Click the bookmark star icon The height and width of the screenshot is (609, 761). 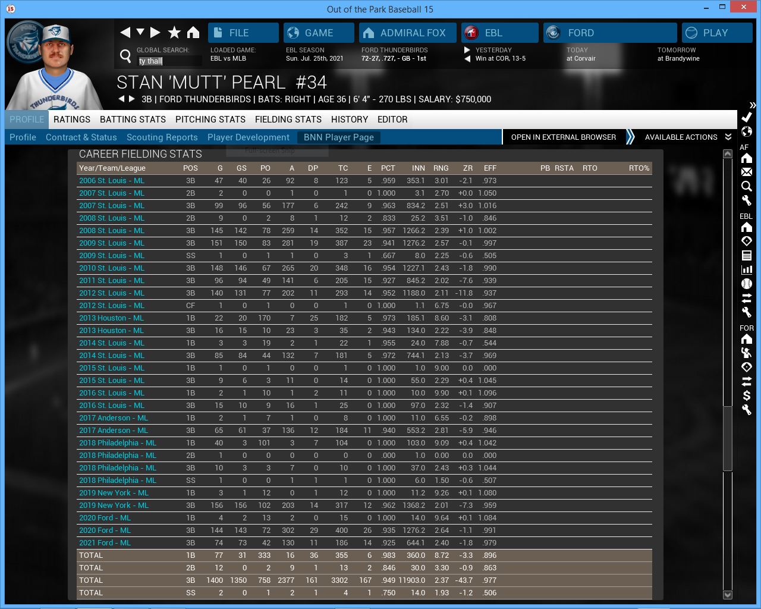tap(174, 32)
